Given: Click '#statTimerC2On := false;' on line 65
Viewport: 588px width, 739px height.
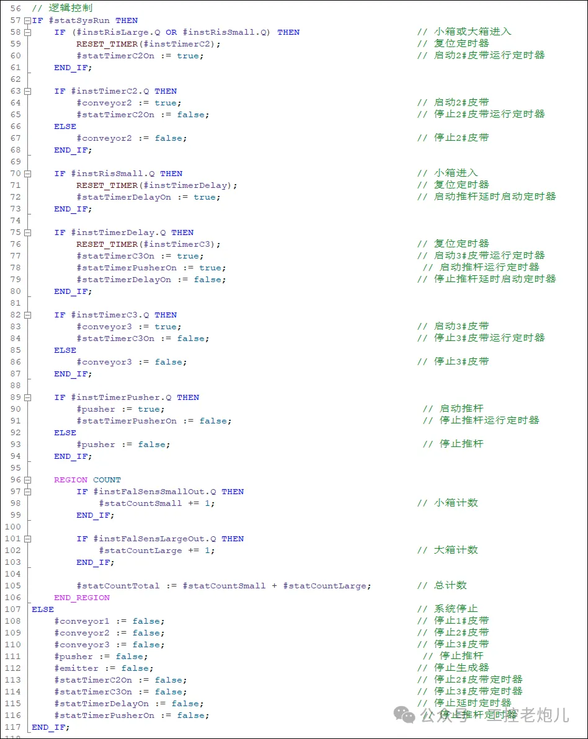Looking at the screenshot, I should tap(143, 115).
